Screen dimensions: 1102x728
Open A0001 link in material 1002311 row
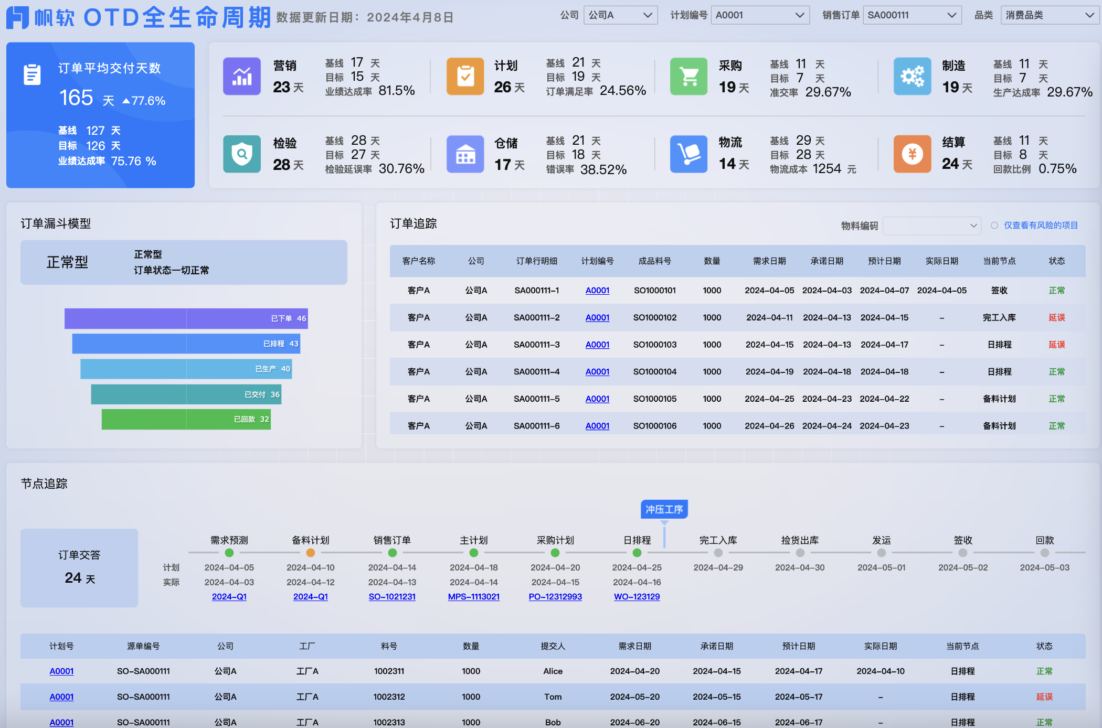(x=61, y=671)
